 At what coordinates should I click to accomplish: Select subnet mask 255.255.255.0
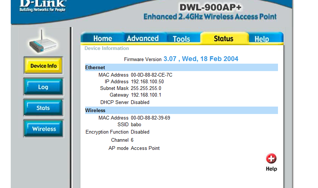point(146,88)
